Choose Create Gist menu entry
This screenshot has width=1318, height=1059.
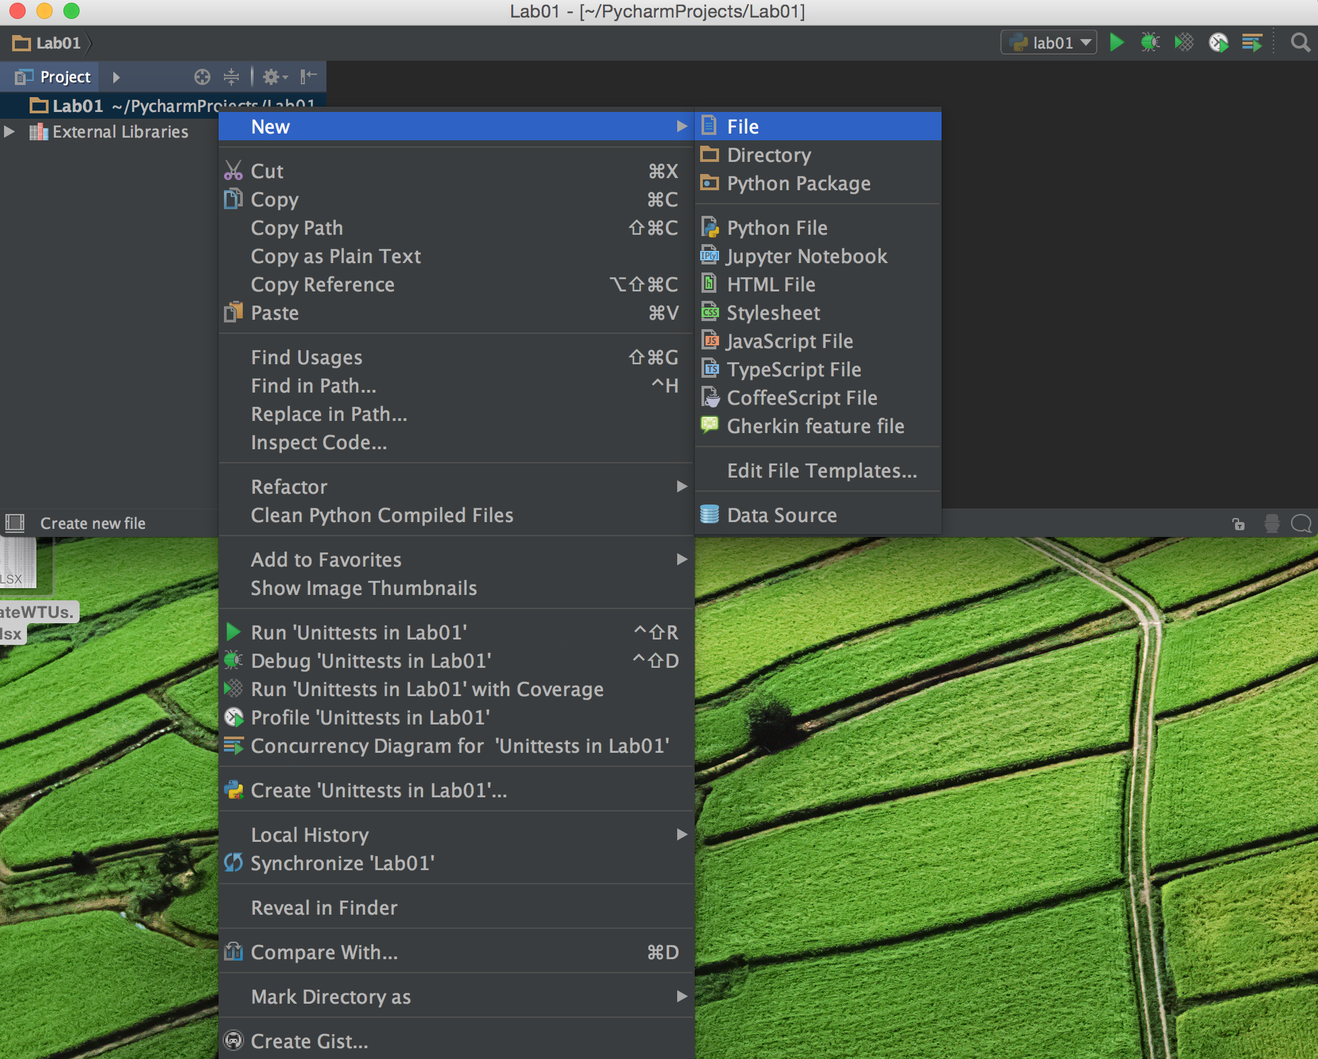pyautogui.click(x=457, y=1041)
